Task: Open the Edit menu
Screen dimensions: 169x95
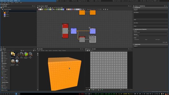Action: 5,2
